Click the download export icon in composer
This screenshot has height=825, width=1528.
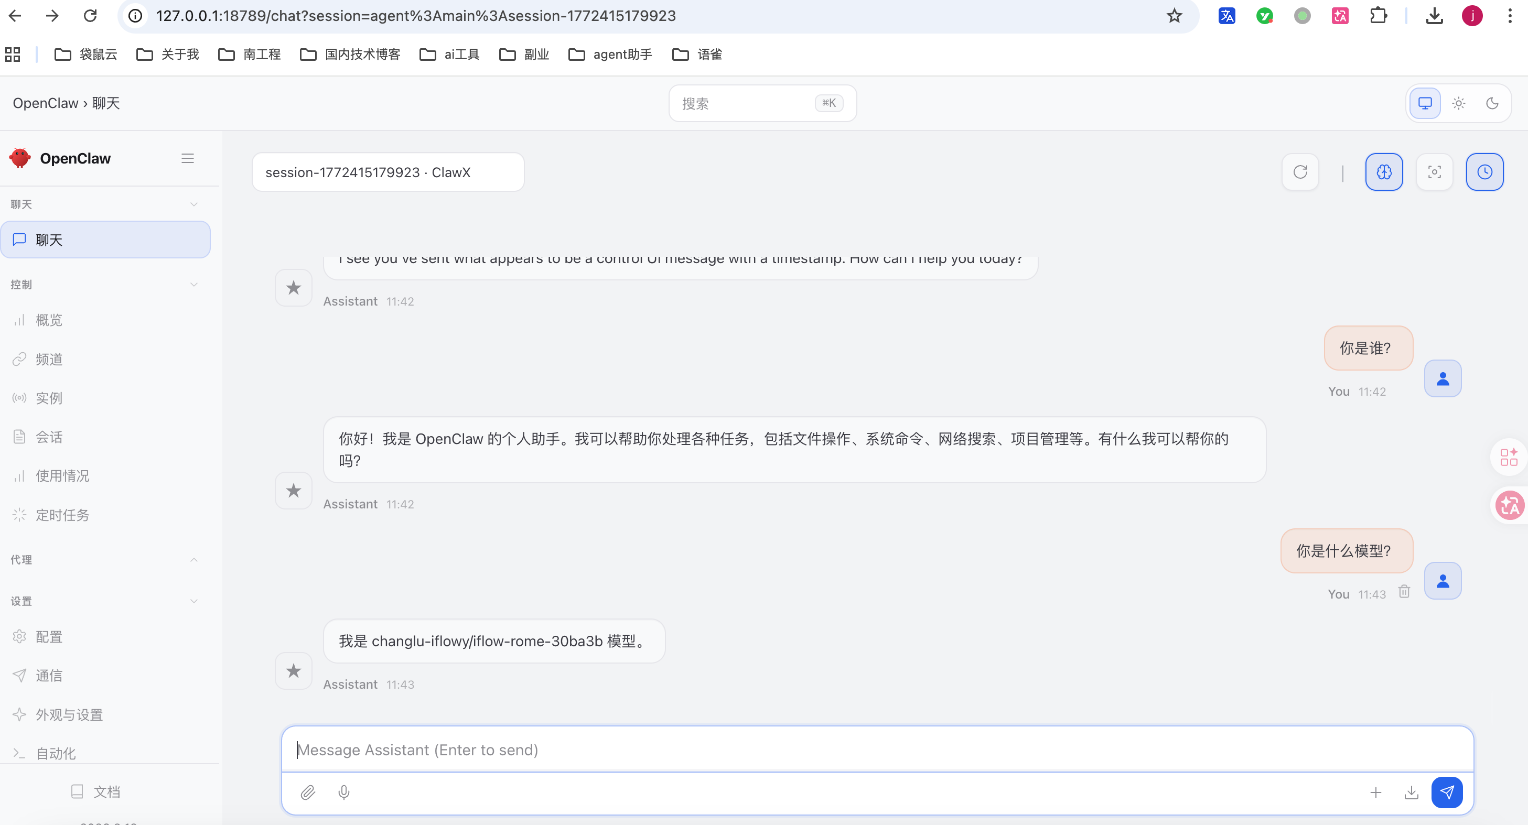pos(1411,793)
